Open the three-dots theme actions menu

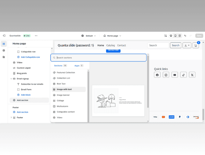tap(36, 36)
